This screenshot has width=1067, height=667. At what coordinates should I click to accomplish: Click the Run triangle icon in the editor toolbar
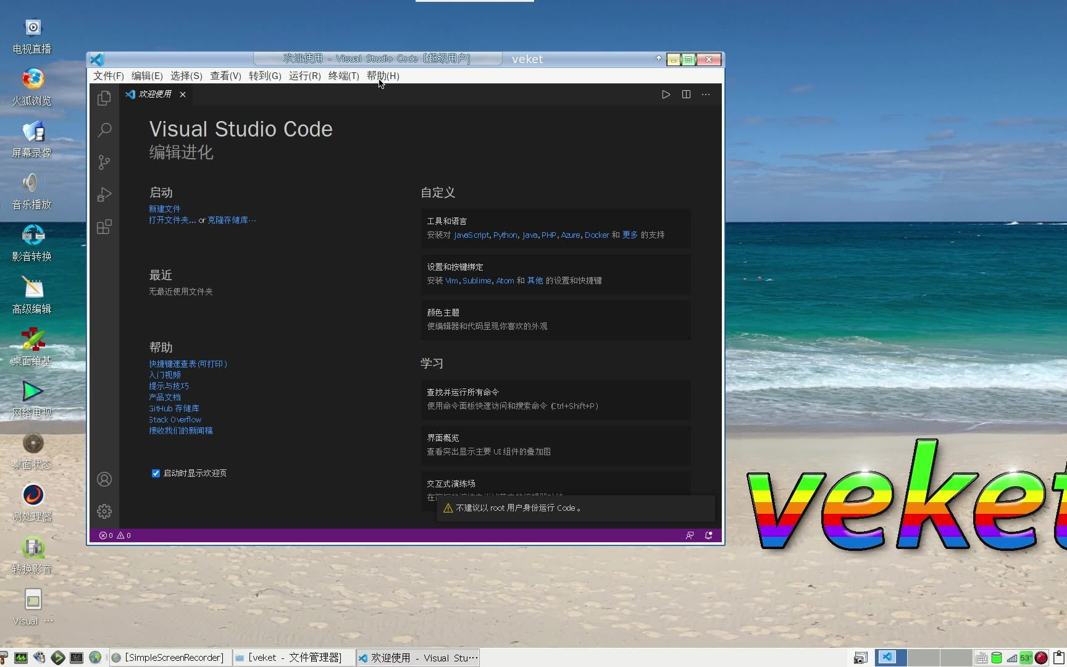coord(666,94)
